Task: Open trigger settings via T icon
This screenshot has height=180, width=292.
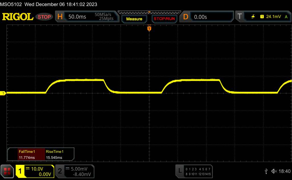Action: point(240,17)
